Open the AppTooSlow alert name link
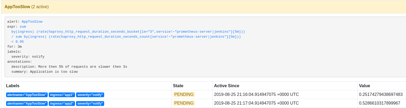The height and width of the screenshot is (108, 406). click(x=32, y=22)
